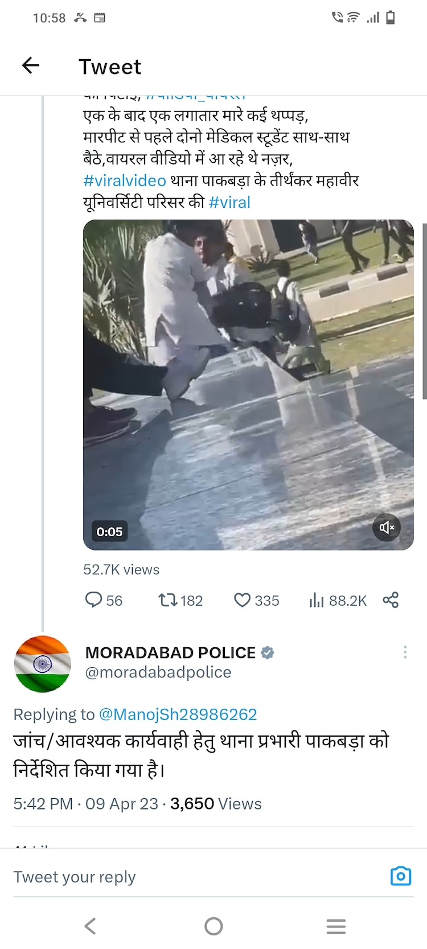
Task: Play the embedded video
Action: [x=248, y=385]
